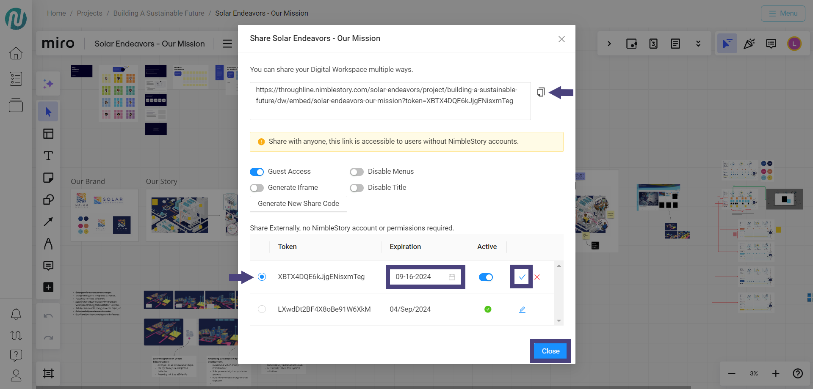The height and width of the screenshot is (389, 813).
Task: Open help question icon in sidebar
Action: [16, 355]
